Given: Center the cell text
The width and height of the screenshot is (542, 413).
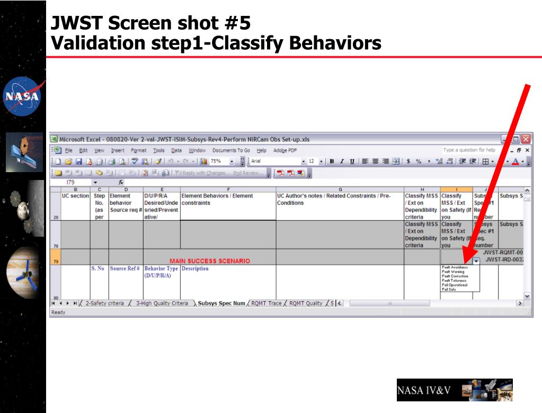Looking at the screenshot, I should coord(376,161).
